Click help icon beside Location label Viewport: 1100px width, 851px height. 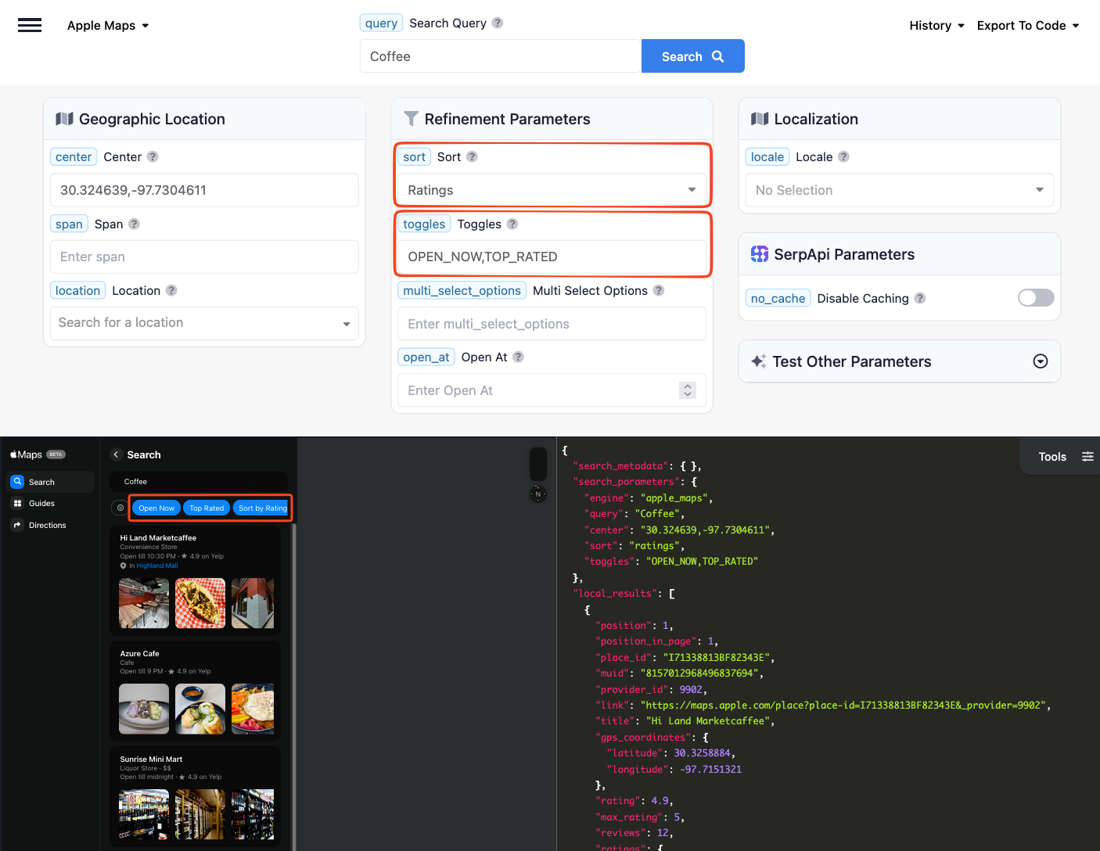pos(171,290)
